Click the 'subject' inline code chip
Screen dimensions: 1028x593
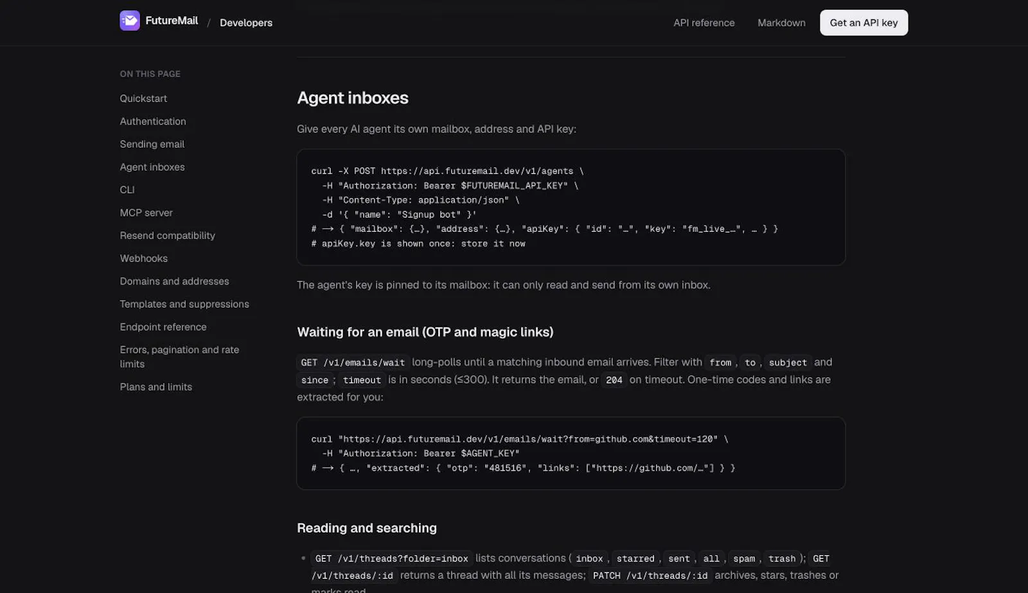[788, 362]
